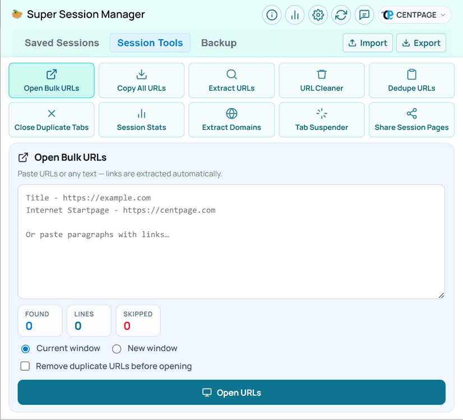Viewport: 463px width, 420px height.
Task: Select the Copy All URLs tool
Action: point(141,80)
